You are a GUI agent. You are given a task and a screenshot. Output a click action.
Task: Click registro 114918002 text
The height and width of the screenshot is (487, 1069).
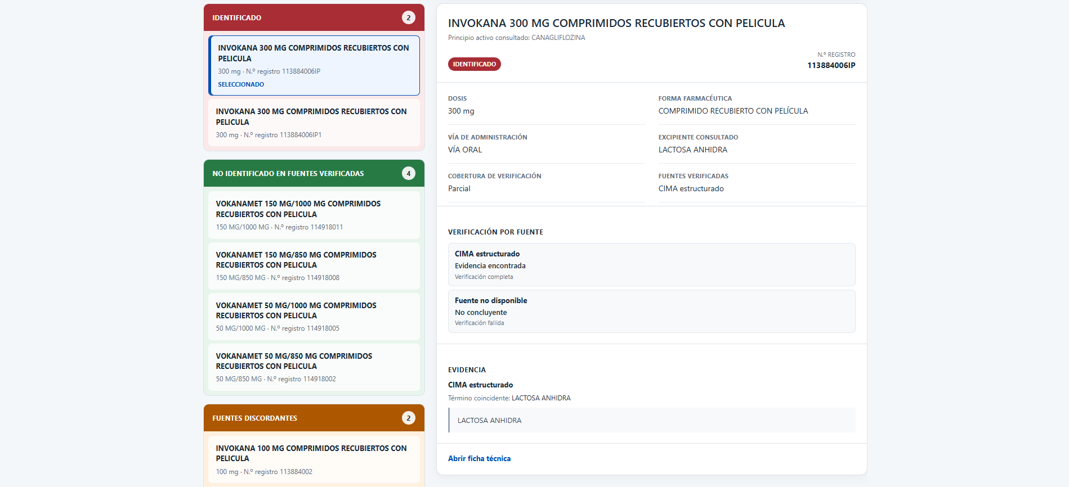pos(301,379)
